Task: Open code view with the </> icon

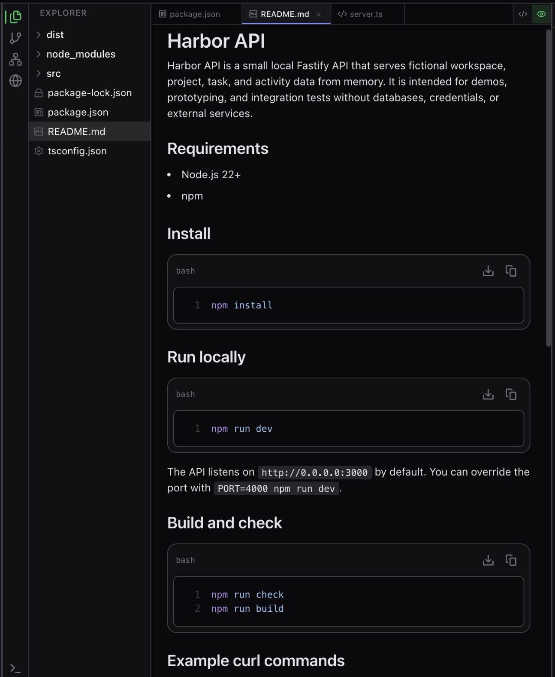Action: (523, 14)
